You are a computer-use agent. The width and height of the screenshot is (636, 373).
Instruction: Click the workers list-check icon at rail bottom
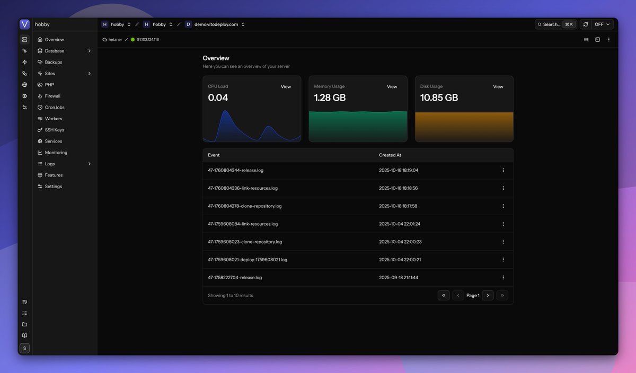24,301
